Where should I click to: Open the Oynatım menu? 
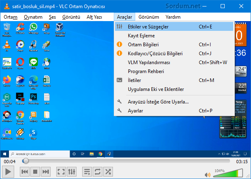click(x=33, y=17)
